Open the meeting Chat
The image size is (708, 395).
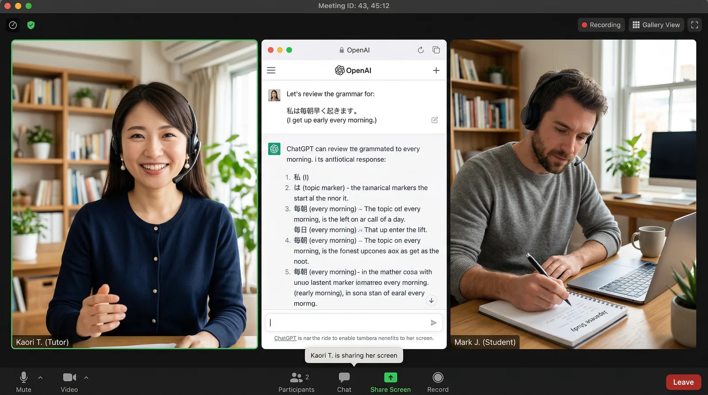[x=344, y=382]
